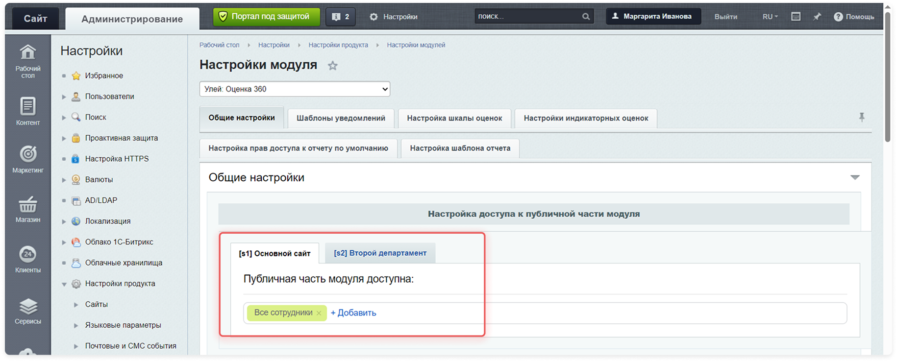Image resolution: width=897 pixels, height=362 pixels.
Task: Open the Контент sidebar section
Action: pos(27,107)
